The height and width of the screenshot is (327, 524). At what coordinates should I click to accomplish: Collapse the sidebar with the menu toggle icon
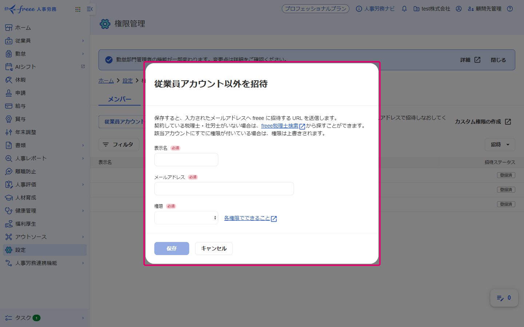click(x=90, y=9)
